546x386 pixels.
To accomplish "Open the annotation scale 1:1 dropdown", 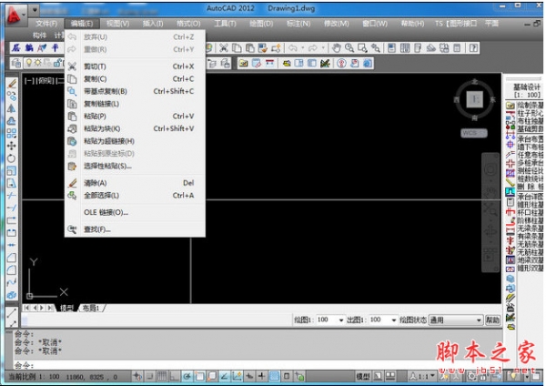I will click(x=423, y=377).
